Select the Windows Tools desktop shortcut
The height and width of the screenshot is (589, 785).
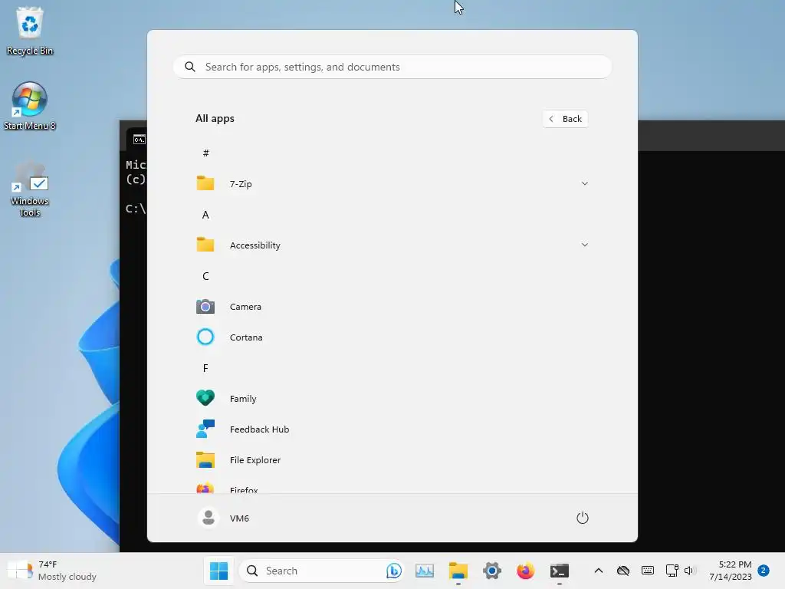pyautogui.click(x=30, y=189)
